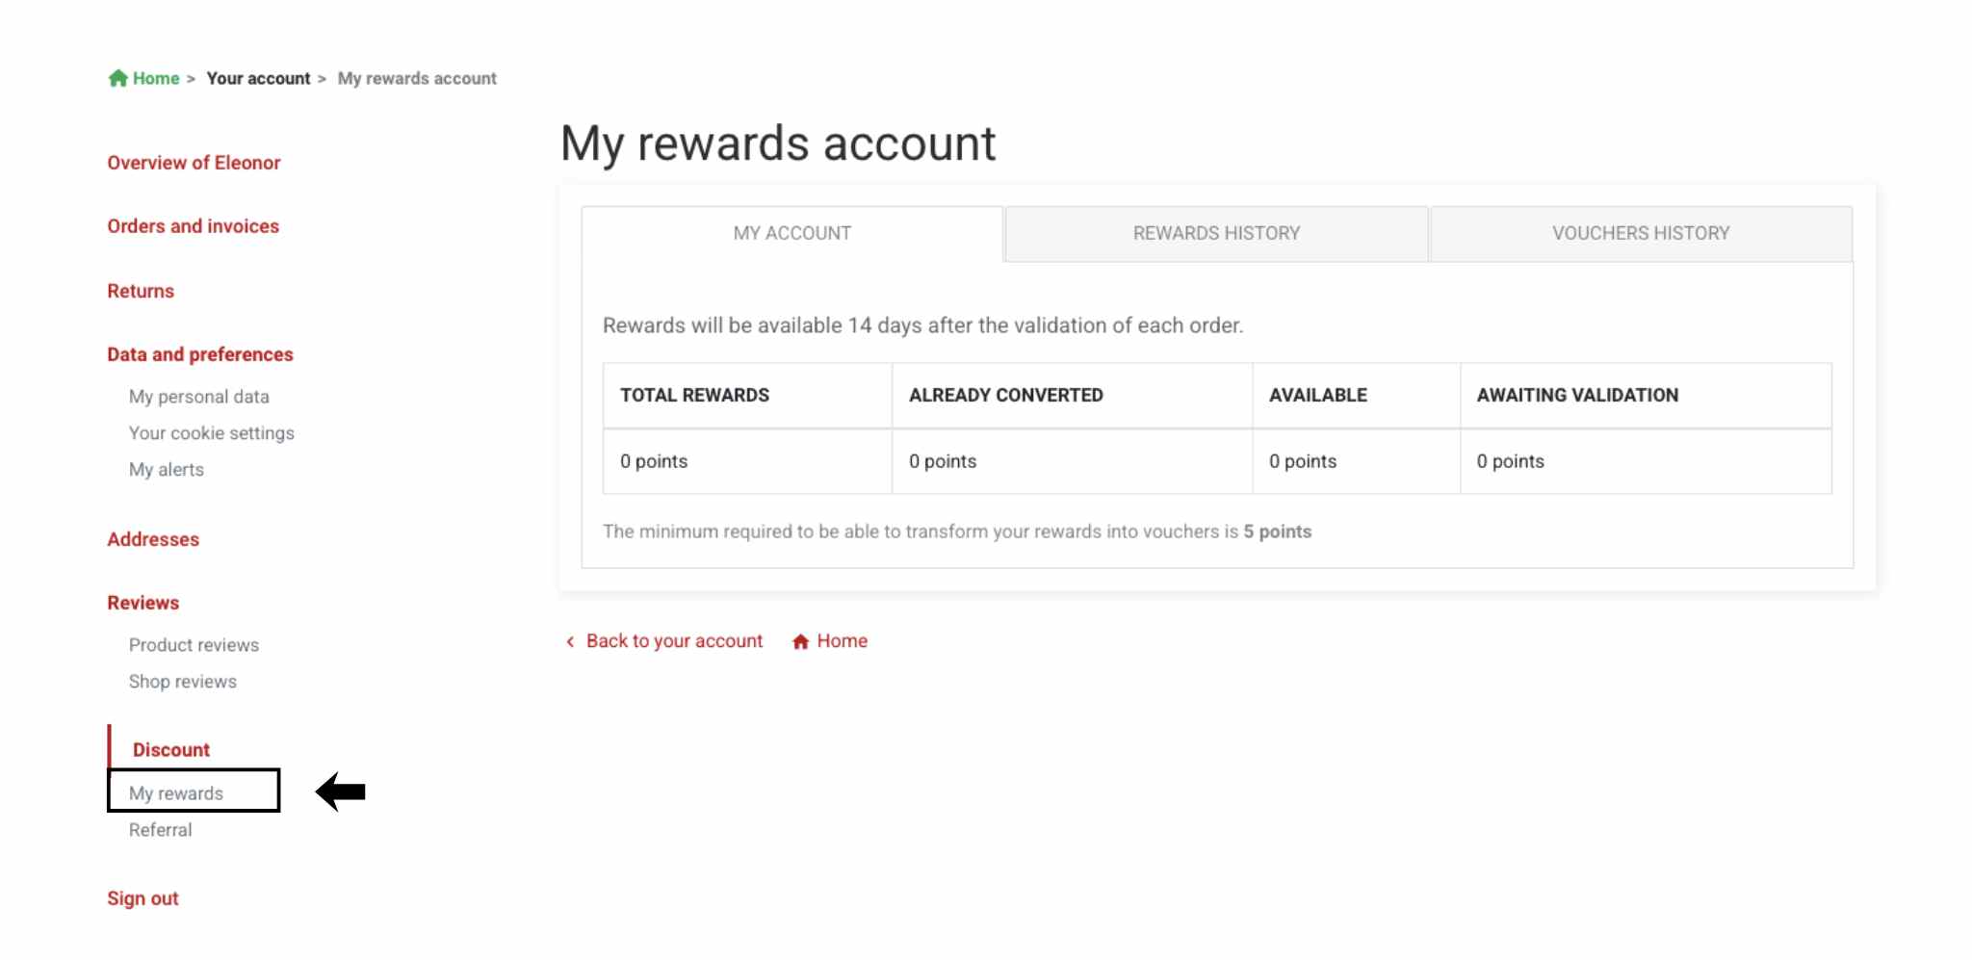
Task: Go to Overview of Eleonor
Action: [x=194, y=163]
